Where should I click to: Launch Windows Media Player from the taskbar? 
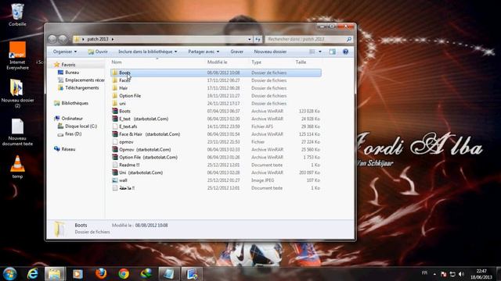(77, 274)
